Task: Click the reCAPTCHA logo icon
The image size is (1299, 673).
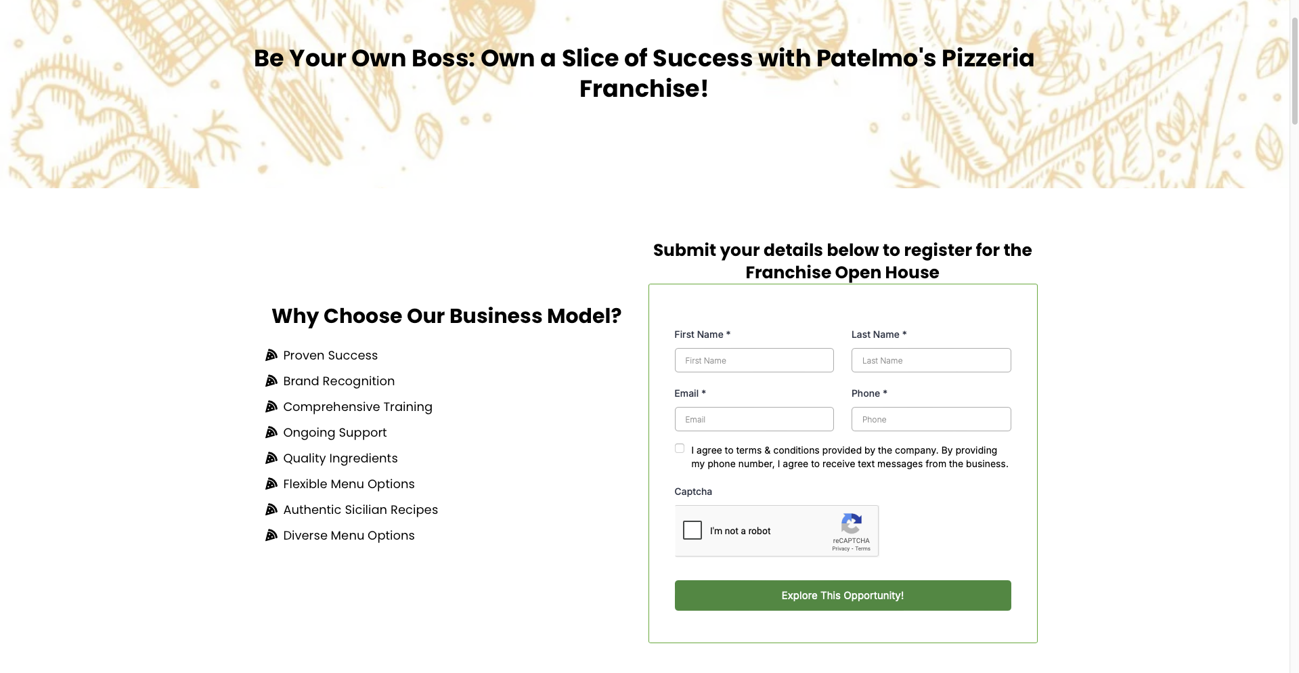Action: click(x=851, y=523)
